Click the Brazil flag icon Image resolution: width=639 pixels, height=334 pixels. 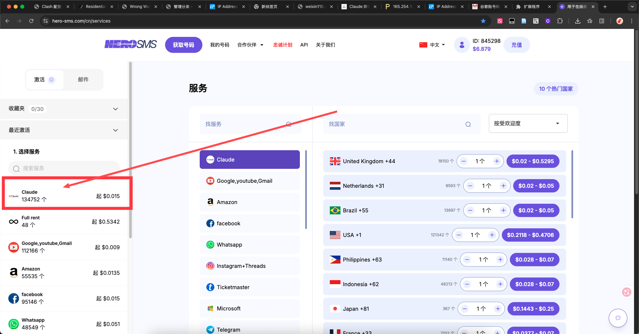pos(335,210)
